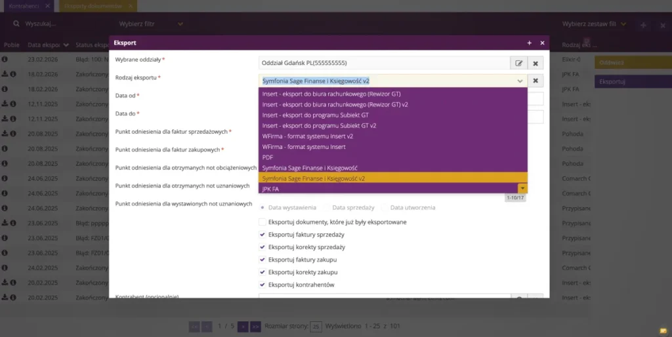The height and width of the screenshot is (337, 672).
Task: Click the info icon in 23.02.2026 row
Action: coord(5,59)
